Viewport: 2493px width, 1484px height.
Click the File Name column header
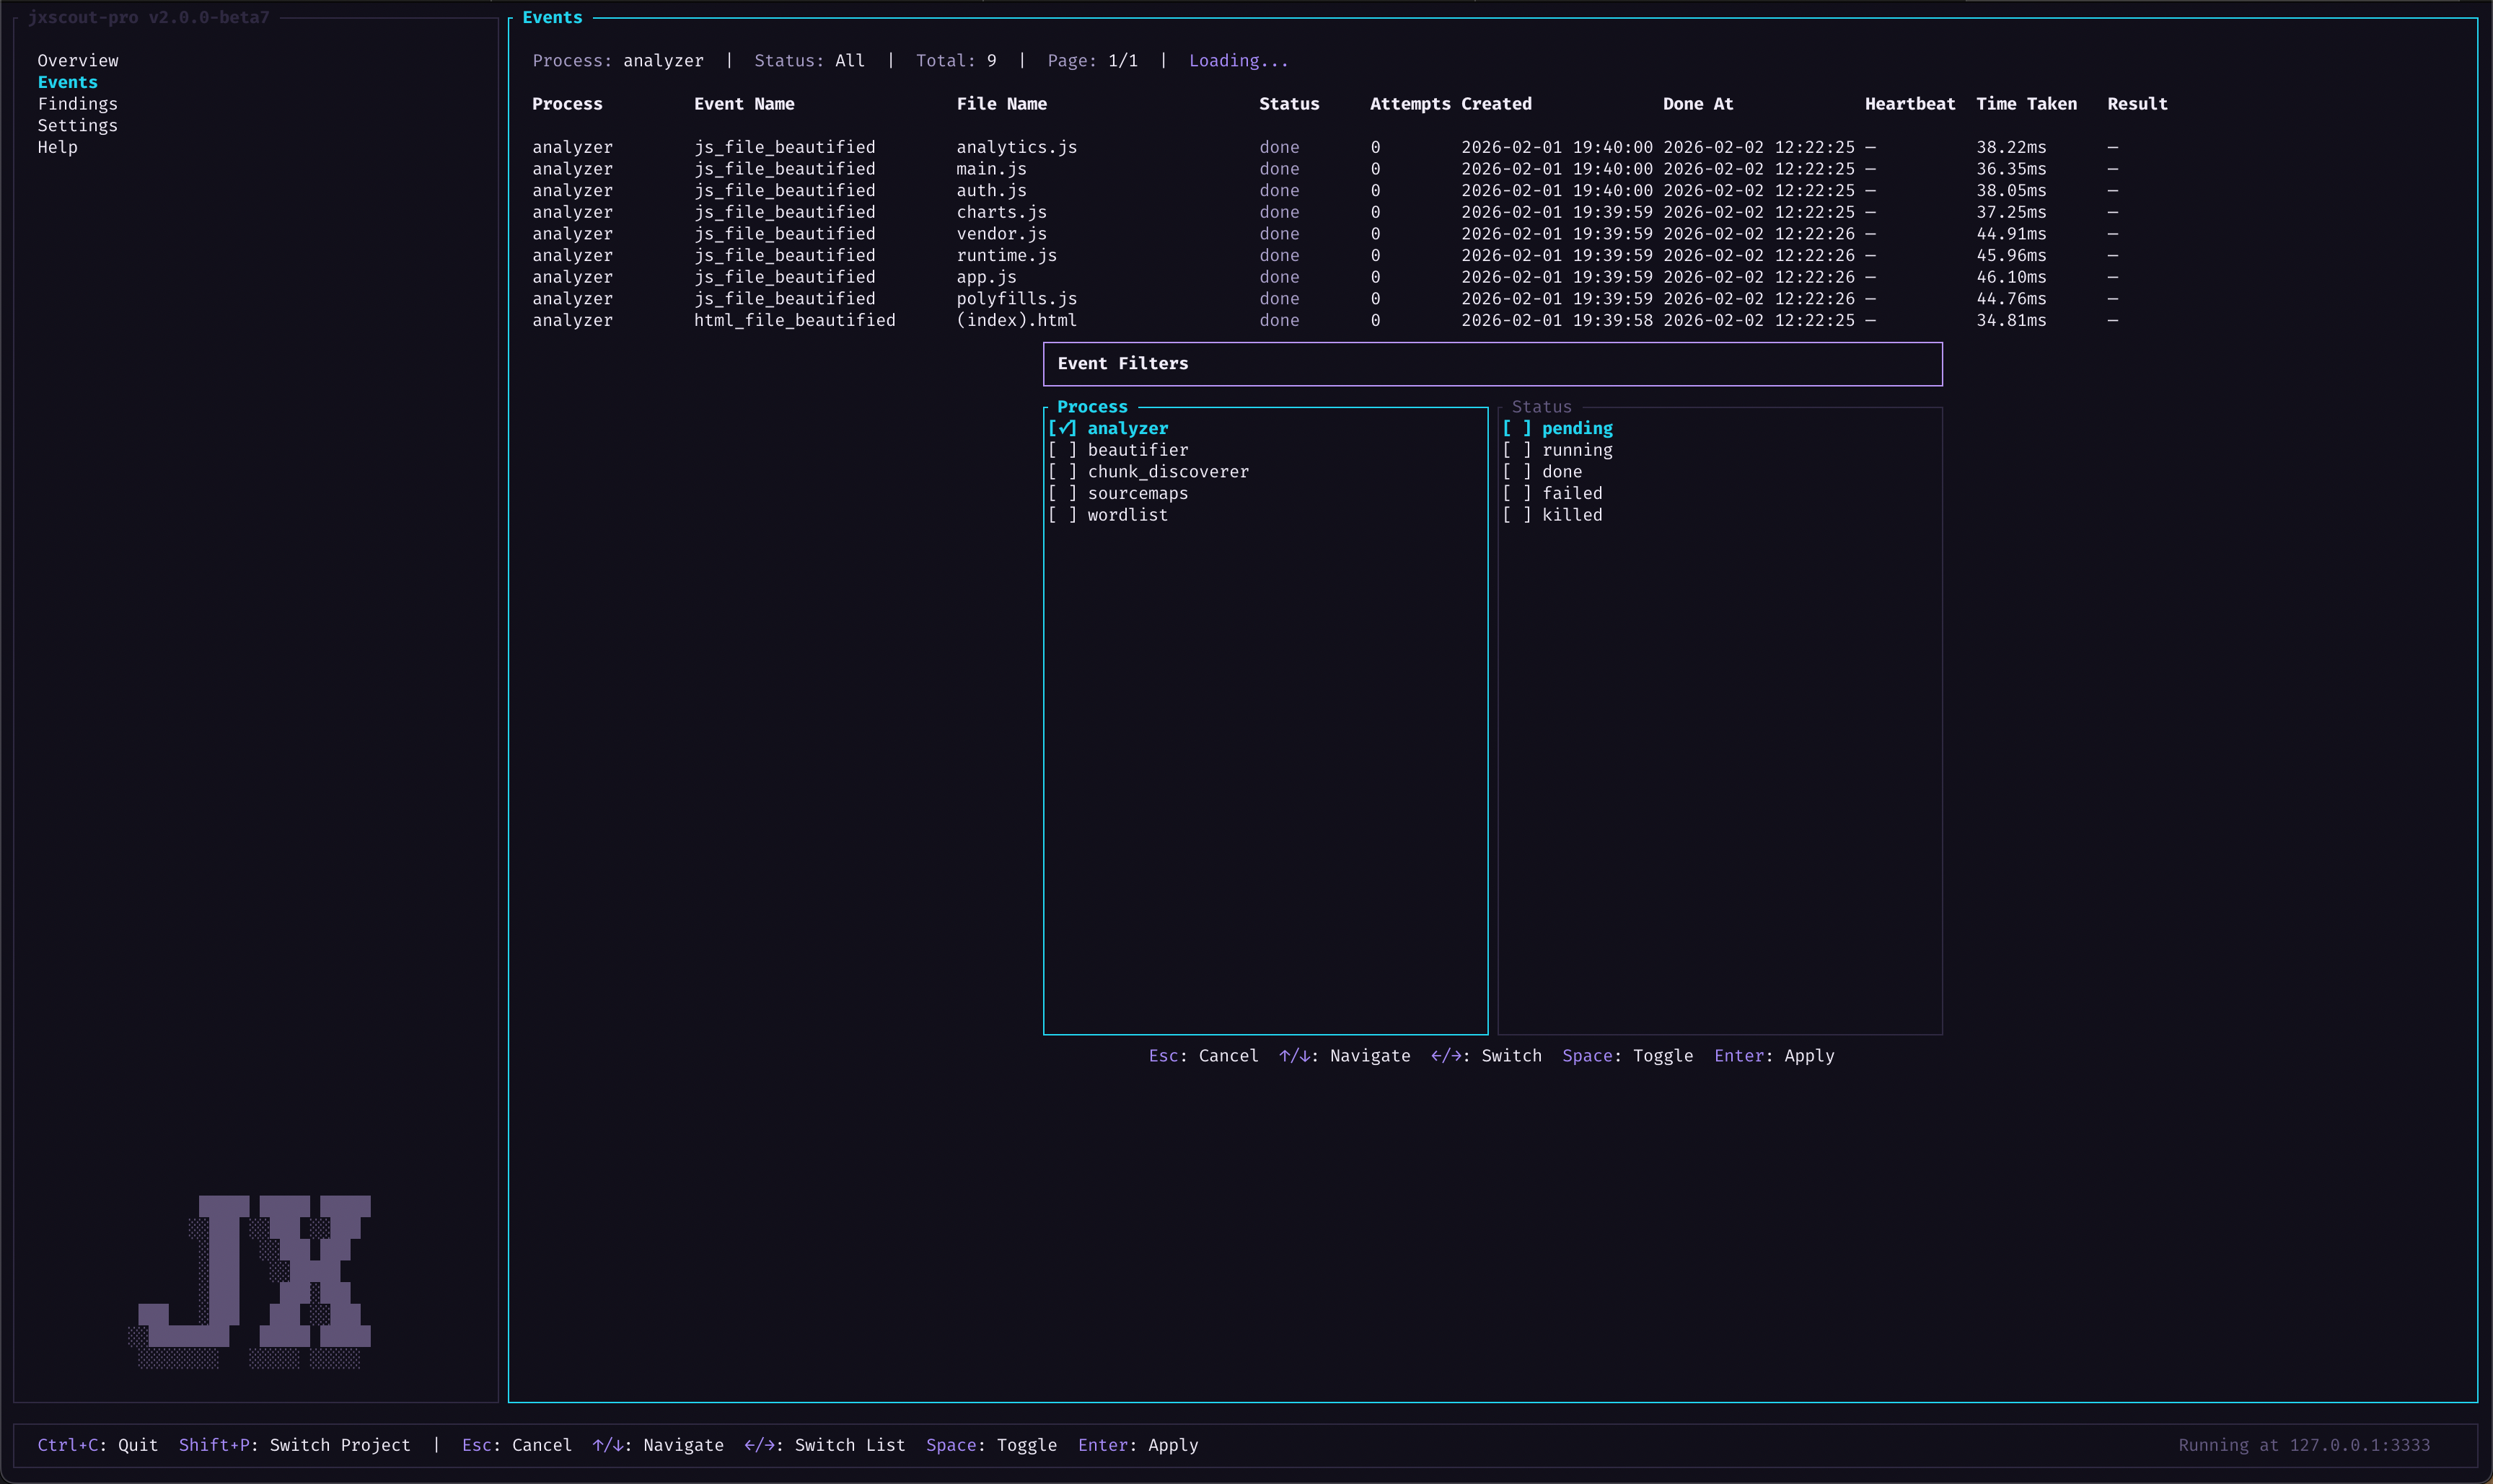(1001, 104)
